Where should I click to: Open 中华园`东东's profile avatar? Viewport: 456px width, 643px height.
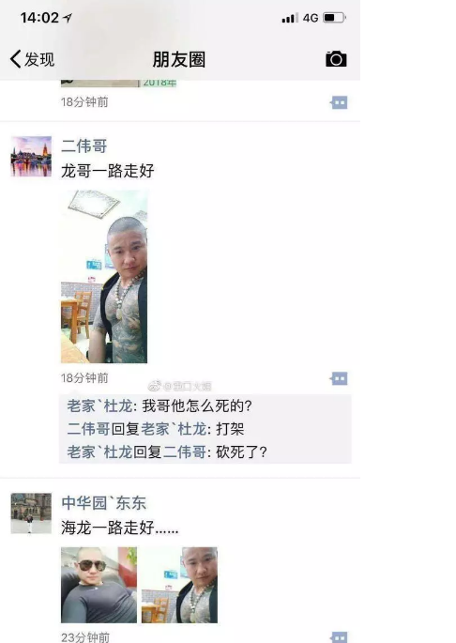[x=31, y=513]
